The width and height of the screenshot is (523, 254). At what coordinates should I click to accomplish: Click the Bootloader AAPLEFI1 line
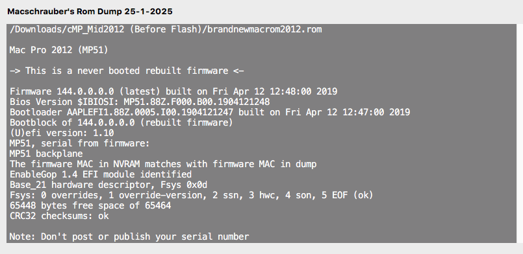210,112
